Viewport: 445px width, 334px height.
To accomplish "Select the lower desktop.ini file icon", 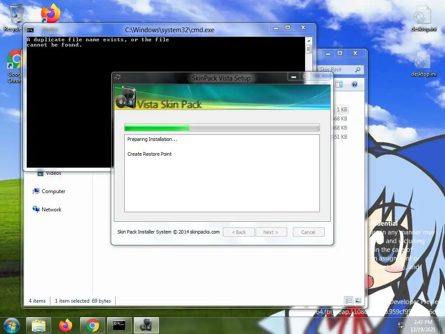I will click(423, 63).
